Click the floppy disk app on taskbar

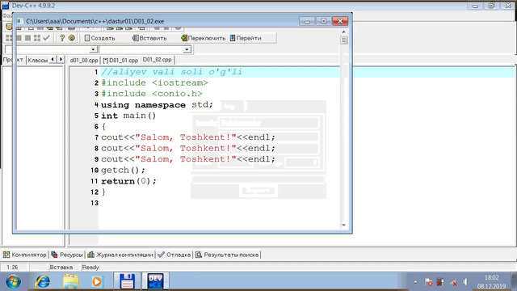pos(128,281)
